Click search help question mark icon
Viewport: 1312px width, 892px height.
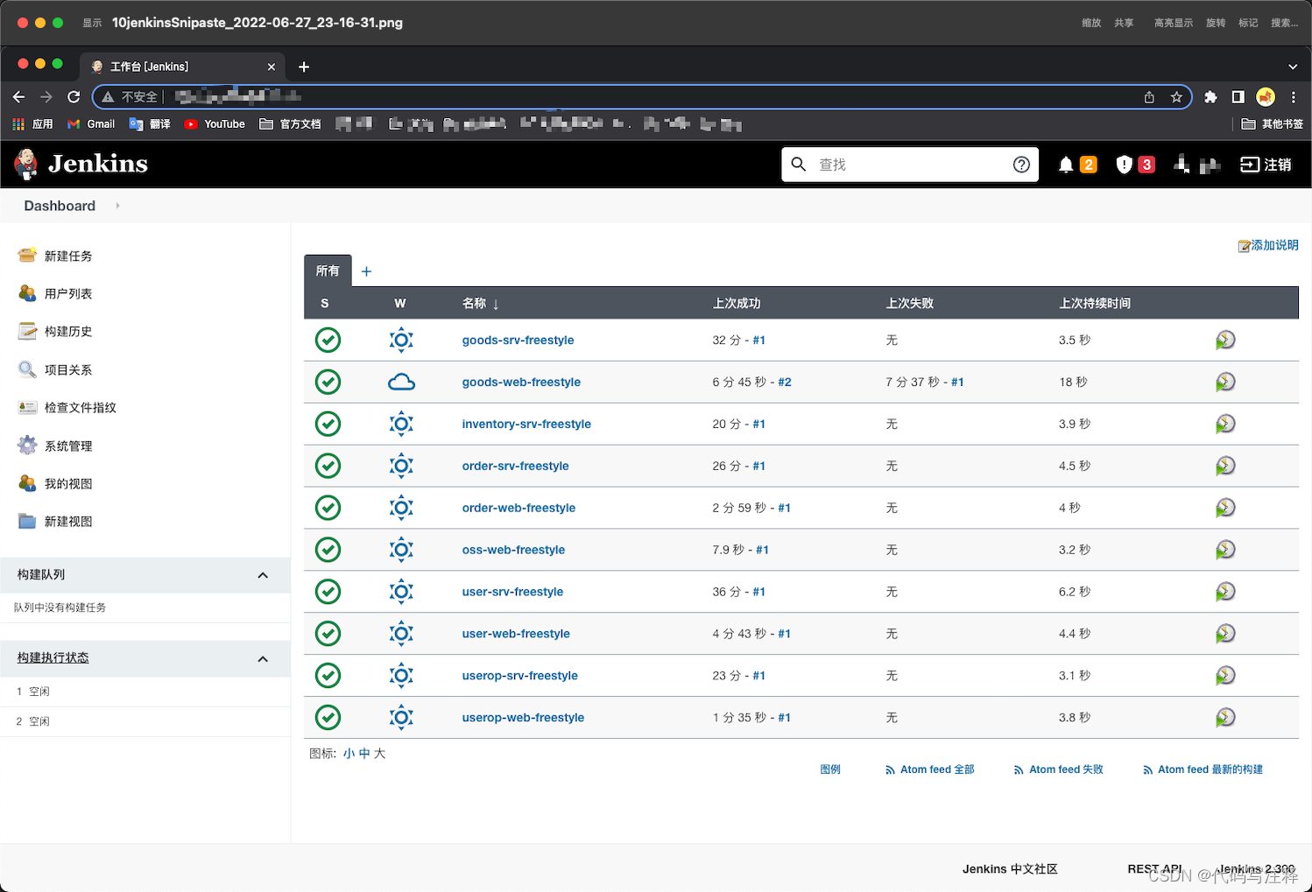click(x=1021, y=165)
